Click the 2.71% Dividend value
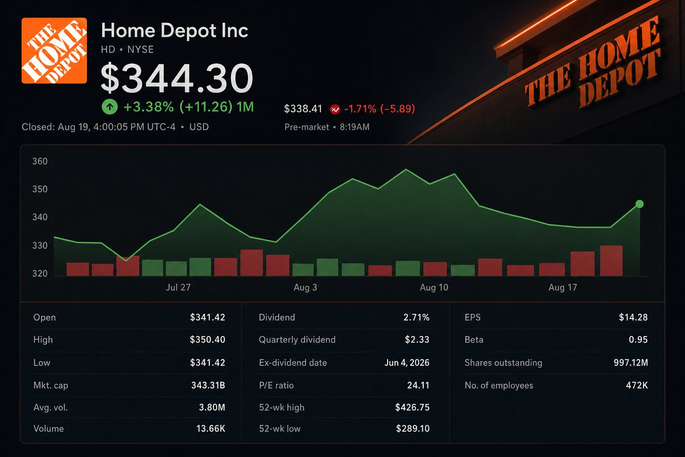 click(417, 317)
